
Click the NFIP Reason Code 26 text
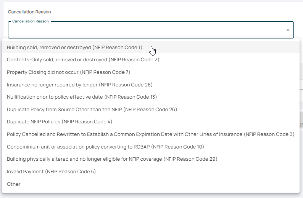pyautogui.click(x=150, y=109)
